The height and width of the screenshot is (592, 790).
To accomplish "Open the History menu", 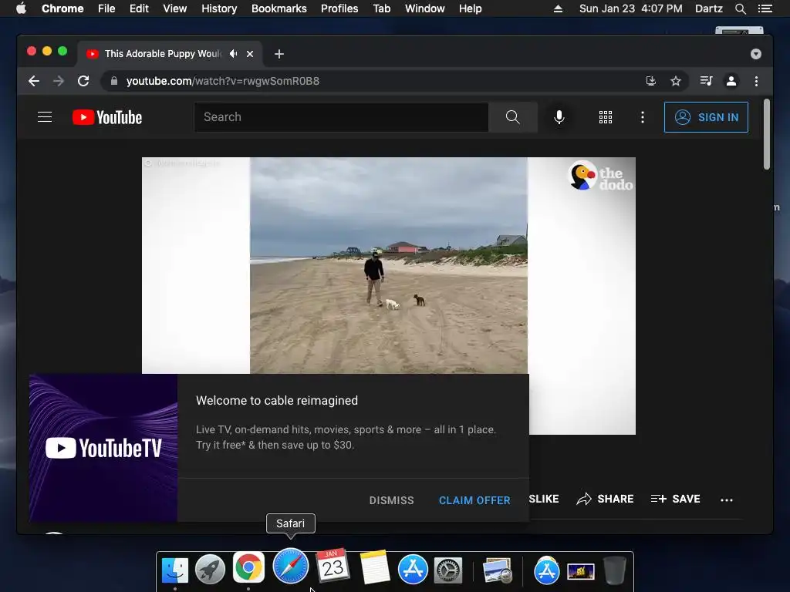I will pos(219,8).
